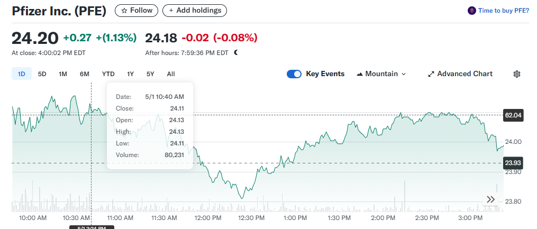
Task: Click the Pfizer Inc. (PFE) title
Action: [x=59, y=11]
